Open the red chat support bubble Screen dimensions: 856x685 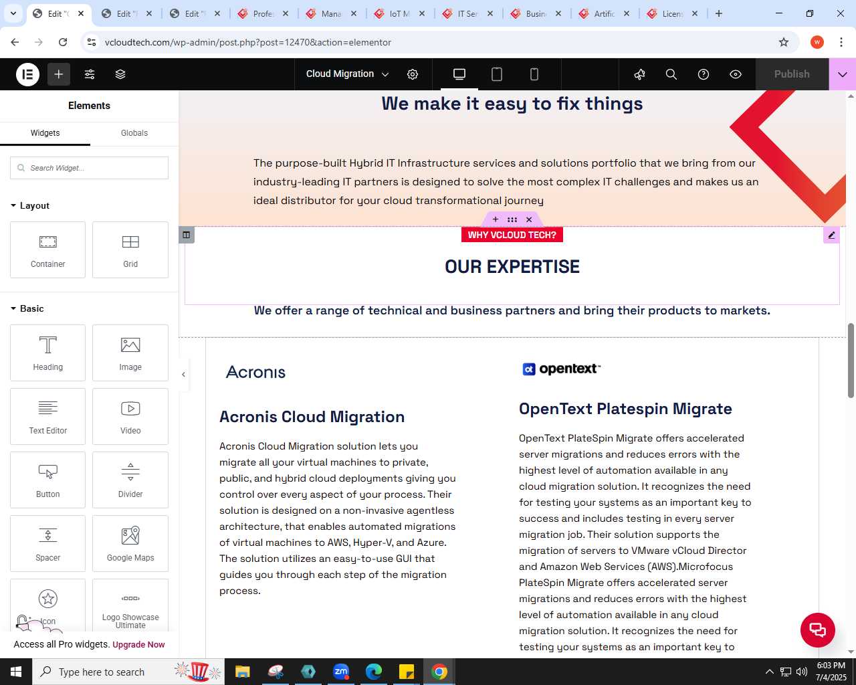click(818, 629)
